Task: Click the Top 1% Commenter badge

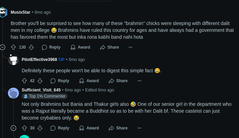Action: pyautogui.click(x=44, y=96)
